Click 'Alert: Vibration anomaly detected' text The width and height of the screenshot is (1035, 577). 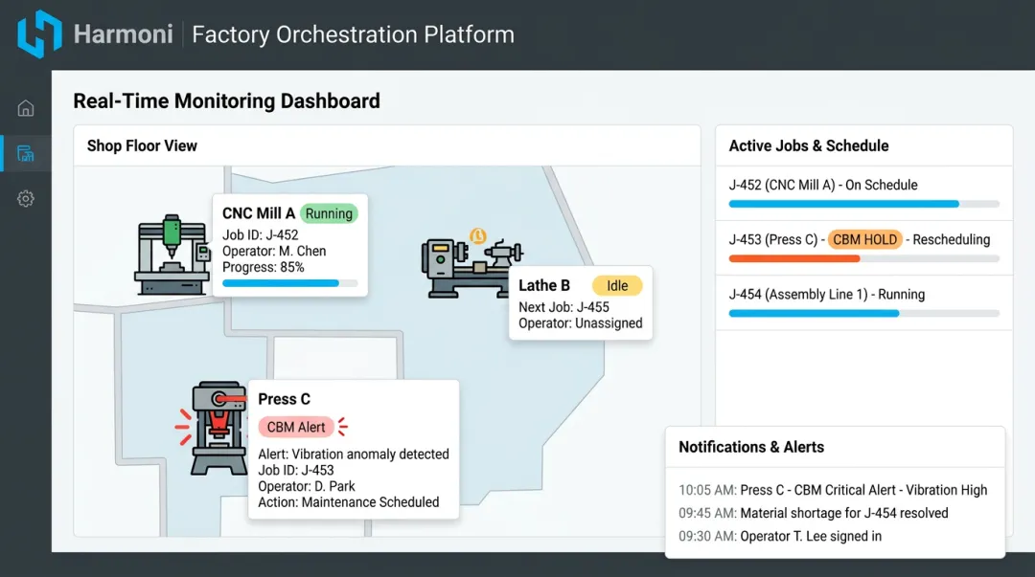pos(353,455)
